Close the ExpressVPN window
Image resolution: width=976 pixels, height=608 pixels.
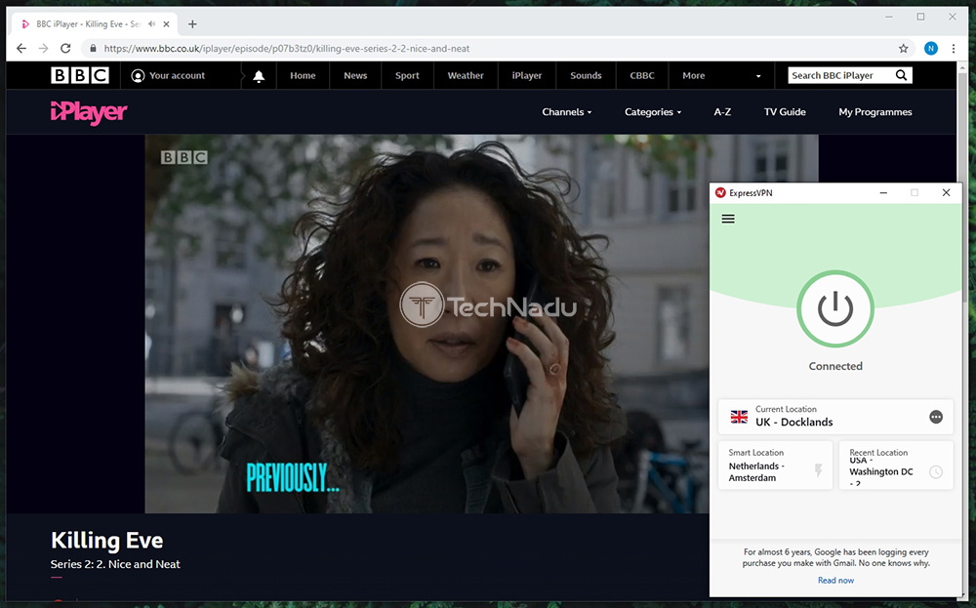click(x=946, y=193)
